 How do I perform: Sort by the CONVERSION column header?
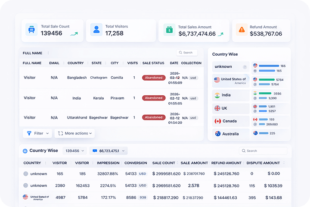(x=136, y=163)
